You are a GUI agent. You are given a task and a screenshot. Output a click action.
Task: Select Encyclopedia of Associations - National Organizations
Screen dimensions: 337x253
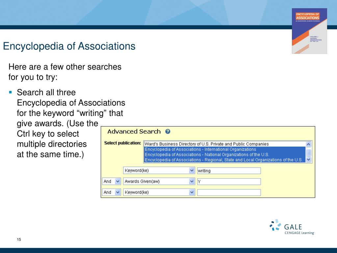[224, 155]
